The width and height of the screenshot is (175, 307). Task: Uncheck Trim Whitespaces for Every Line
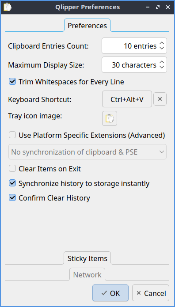point(12,81)
